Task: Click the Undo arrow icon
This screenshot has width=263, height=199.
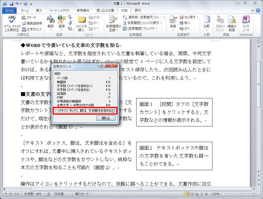Action: tap(17, 4)
